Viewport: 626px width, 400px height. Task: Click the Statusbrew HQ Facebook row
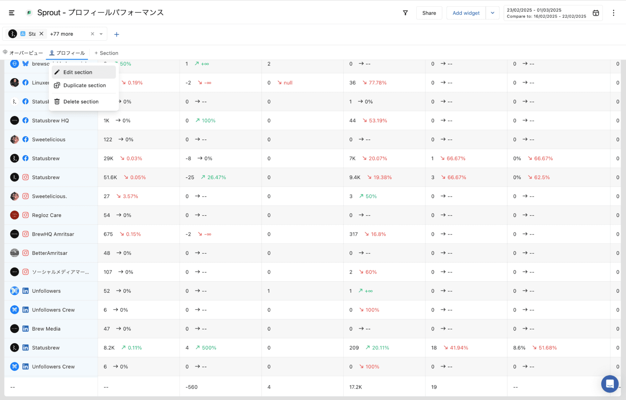point(50,120)
